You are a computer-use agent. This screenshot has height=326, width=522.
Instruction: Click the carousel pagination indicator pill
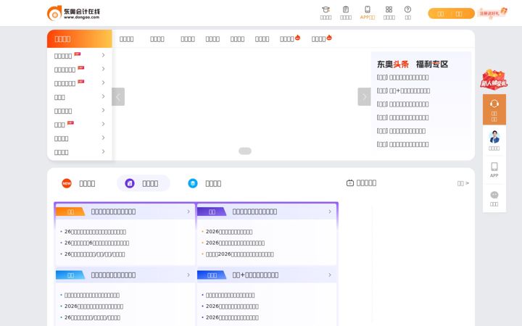(245, 151)
